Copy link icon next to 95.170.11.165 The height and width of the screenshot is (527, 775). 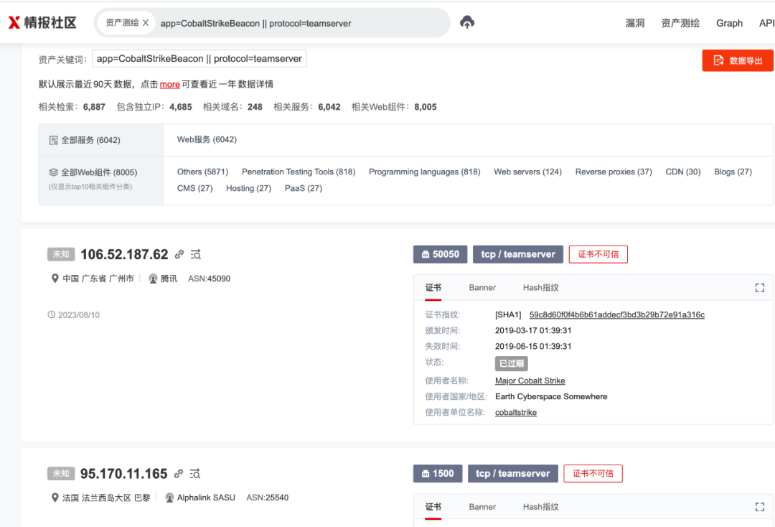coord(179,474)
